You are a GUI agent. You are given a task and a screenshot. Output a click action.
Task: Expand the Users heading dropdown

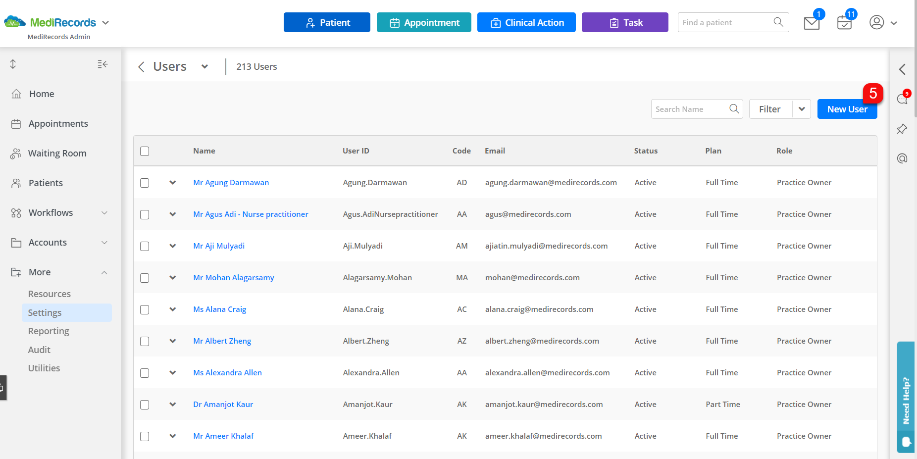coord(204,66)
